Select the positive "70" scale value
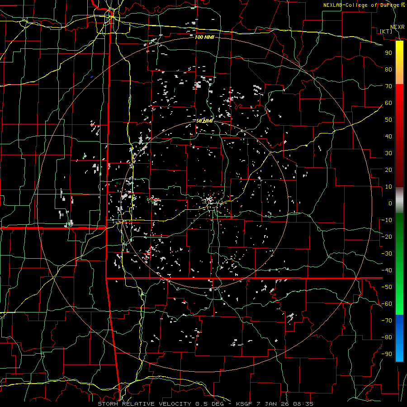This screenshot has width=407, height=407. pyautogui.click(x=388, y=86)
